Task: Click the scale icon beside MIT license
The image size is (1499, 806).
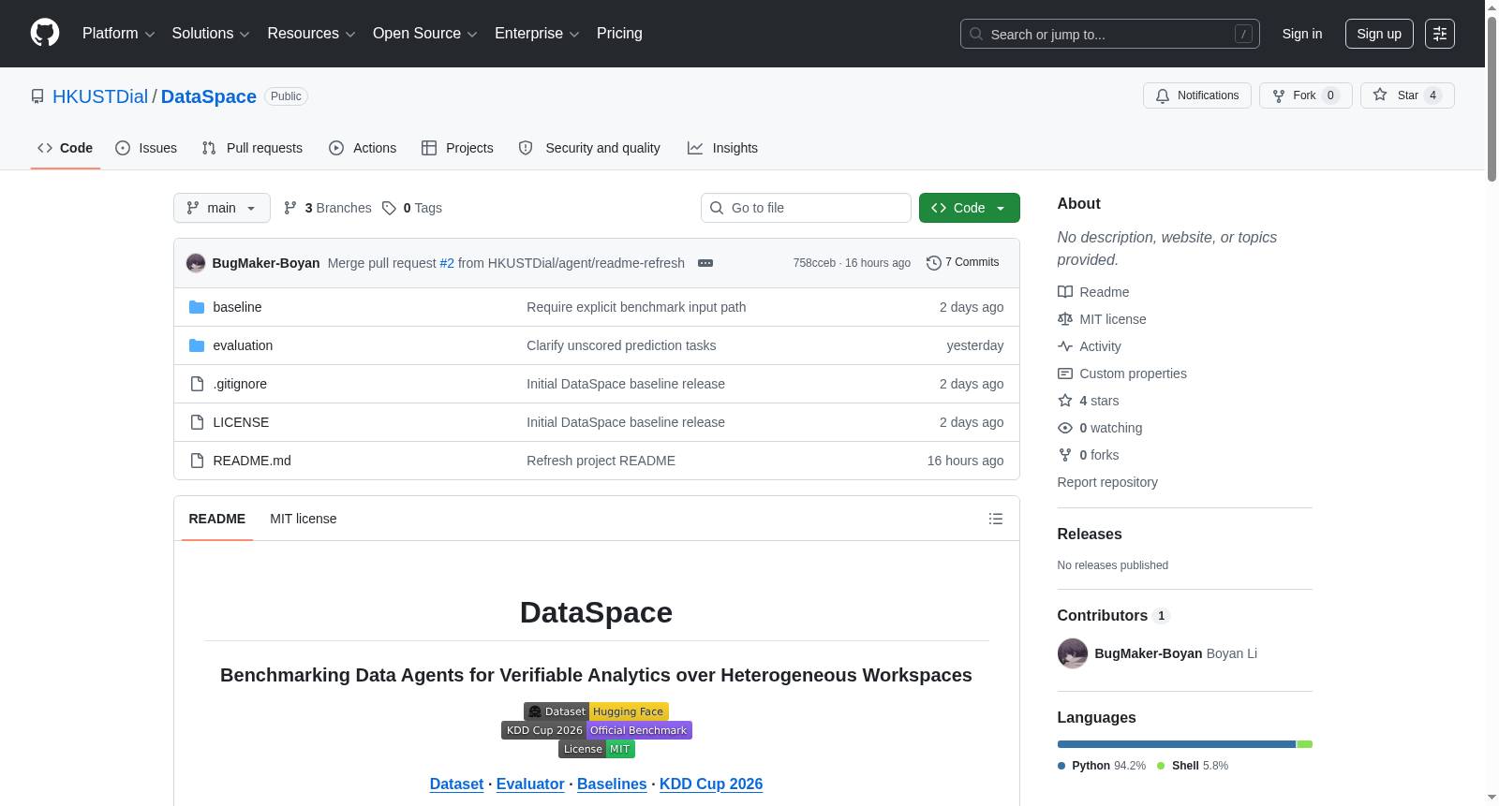Action: click(x=1065, y=319)
